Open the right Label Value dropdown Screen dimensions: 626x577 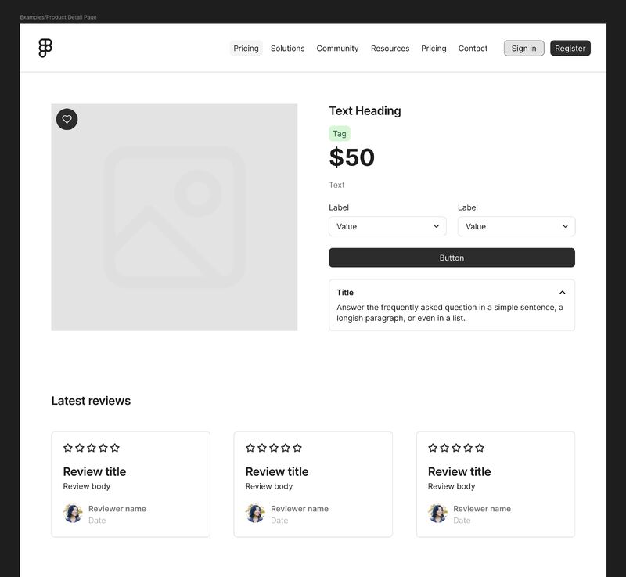(x=516, y=226)
